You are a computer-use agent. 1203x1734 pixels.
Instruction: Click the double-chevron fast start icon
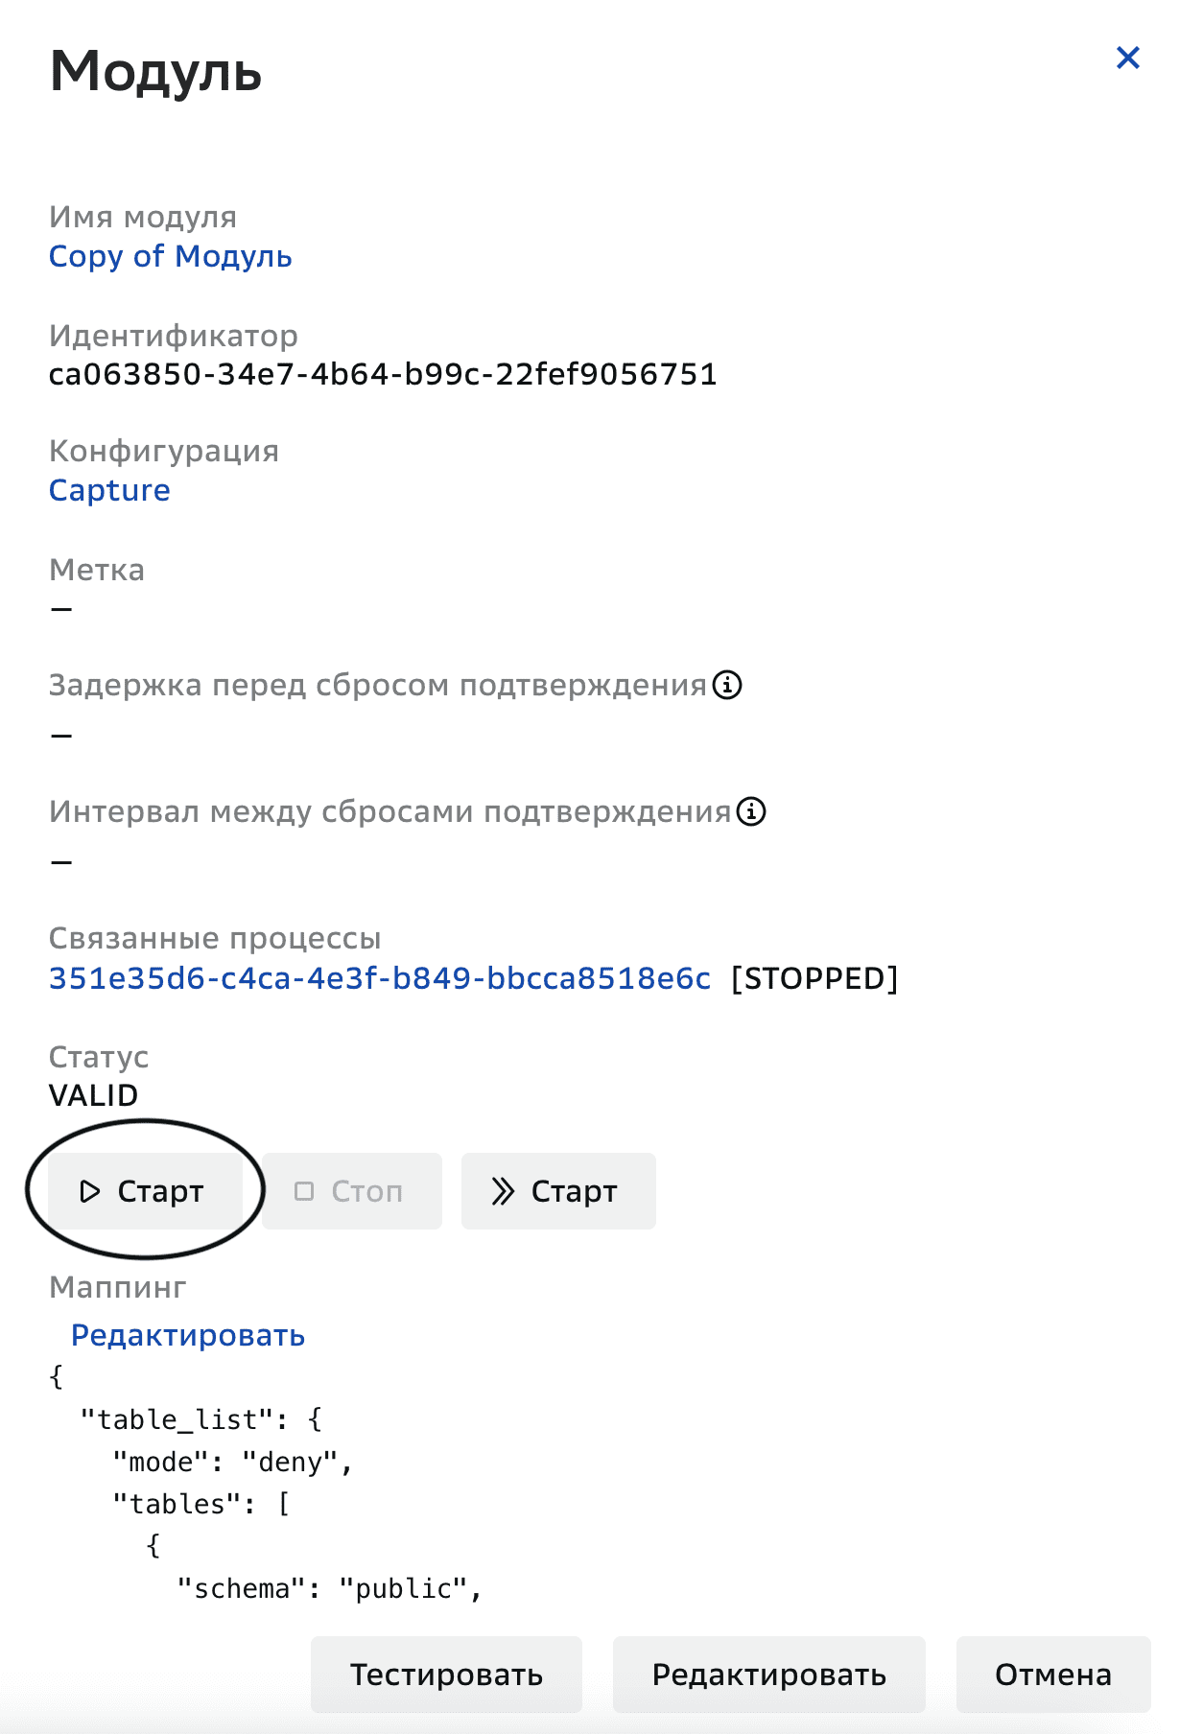503,1190
